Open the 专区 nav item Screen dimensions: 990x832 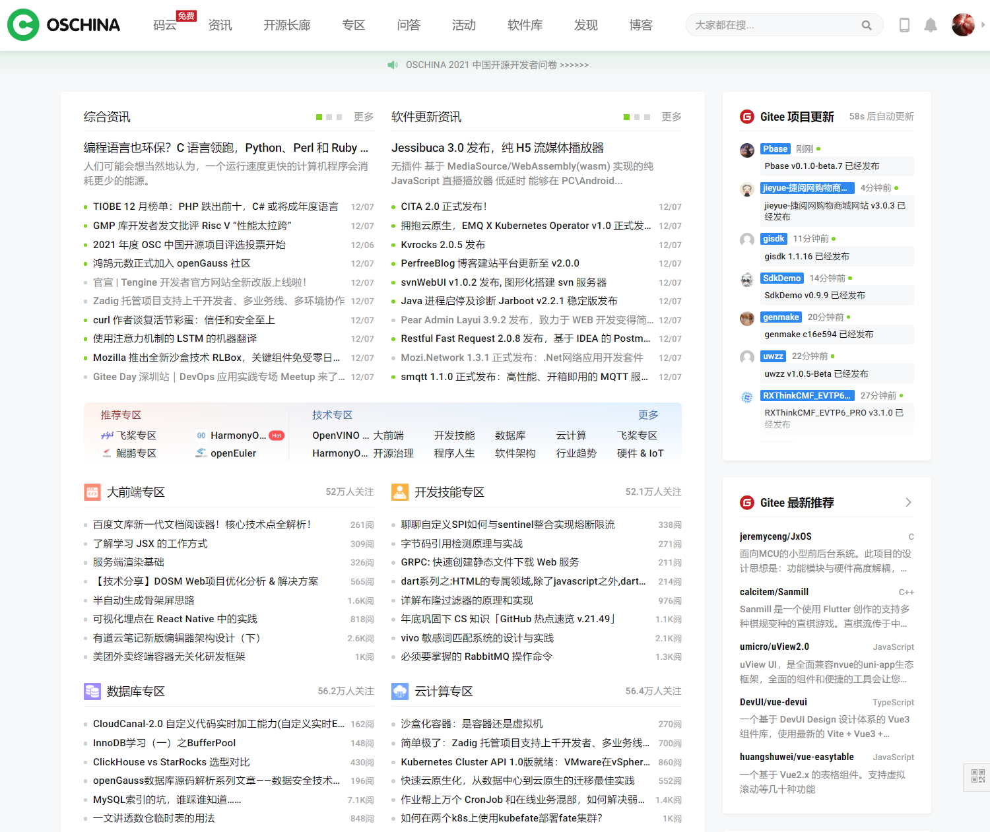click(x=354, y=25)
